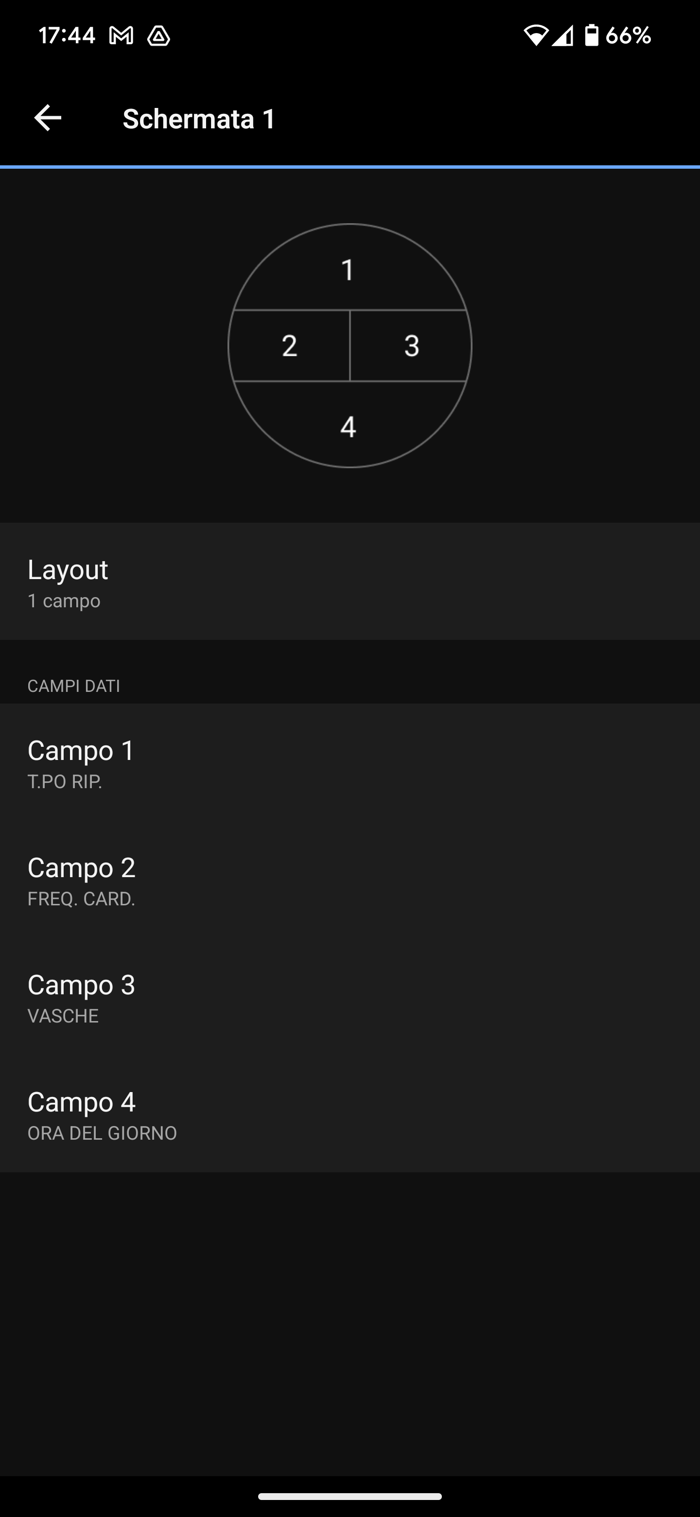Tap the Schermata 1 title
Viewport: 700px width, 1517px height.
pyautogui.click(x=199, y=119)
